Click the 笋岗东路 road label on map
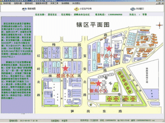 (x=96, y=111)
